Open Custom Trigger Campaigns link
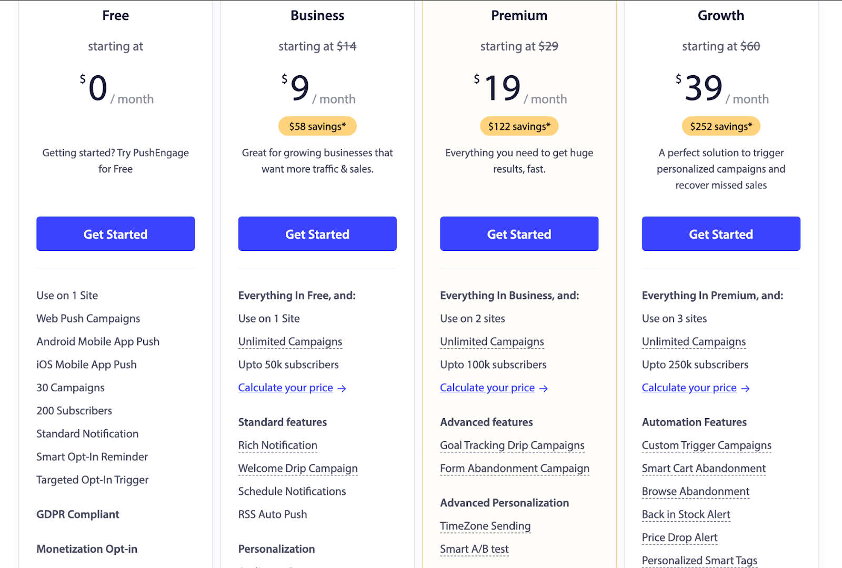 tap(706, 445)
